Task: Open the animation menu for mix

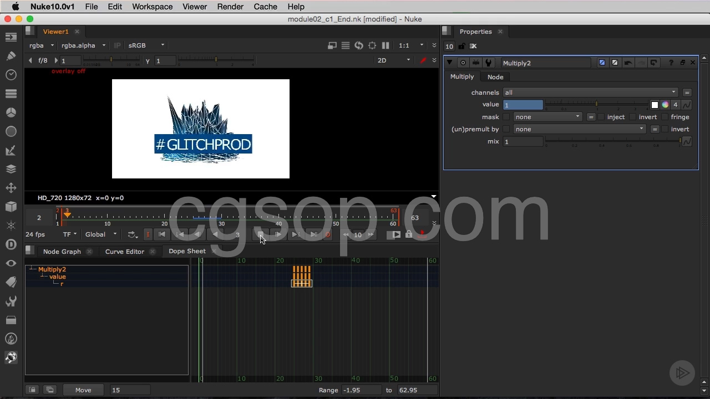Action: 687,141
